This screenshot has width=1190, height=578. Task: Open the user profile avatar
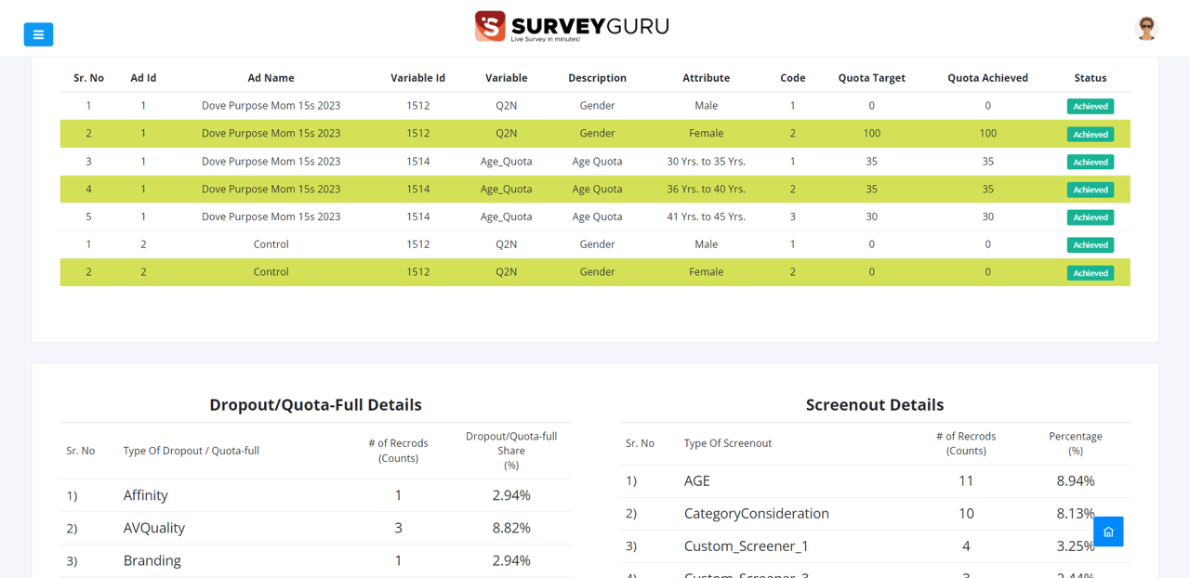1146,28
